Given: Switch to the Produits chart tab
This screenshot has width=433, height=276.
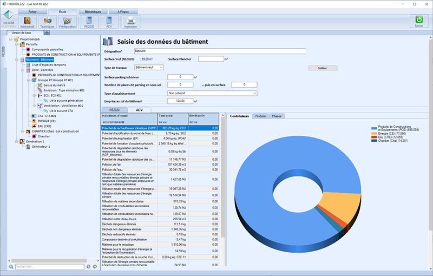Looking at the screenshot, I should click(260, 116).
